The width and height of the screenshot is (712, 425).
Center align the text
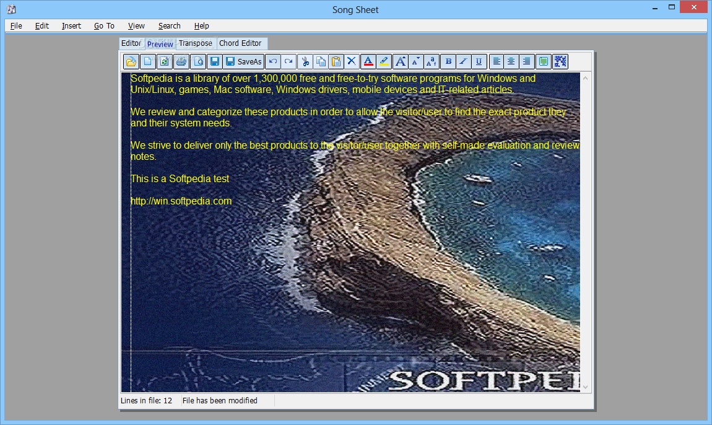[x=511, y=61]
